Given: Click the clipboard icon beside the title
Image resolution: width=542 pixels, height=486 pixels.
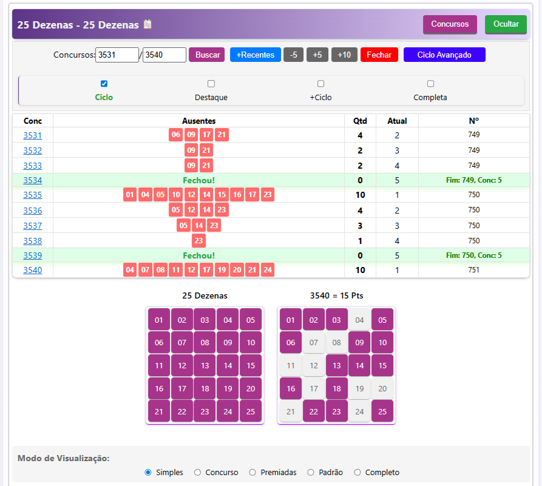Looking at the screenshot, I should pos(147,25).
